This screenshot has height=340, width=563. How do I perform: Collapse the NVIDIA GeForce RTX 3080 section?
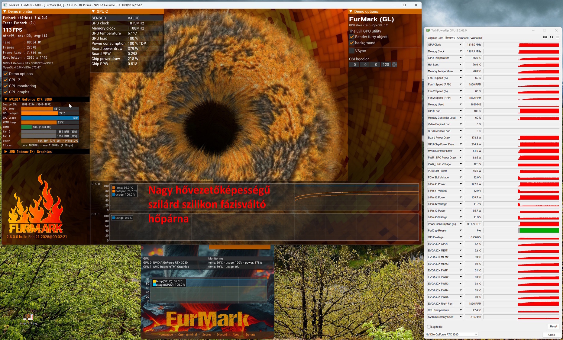coord(6,99)
